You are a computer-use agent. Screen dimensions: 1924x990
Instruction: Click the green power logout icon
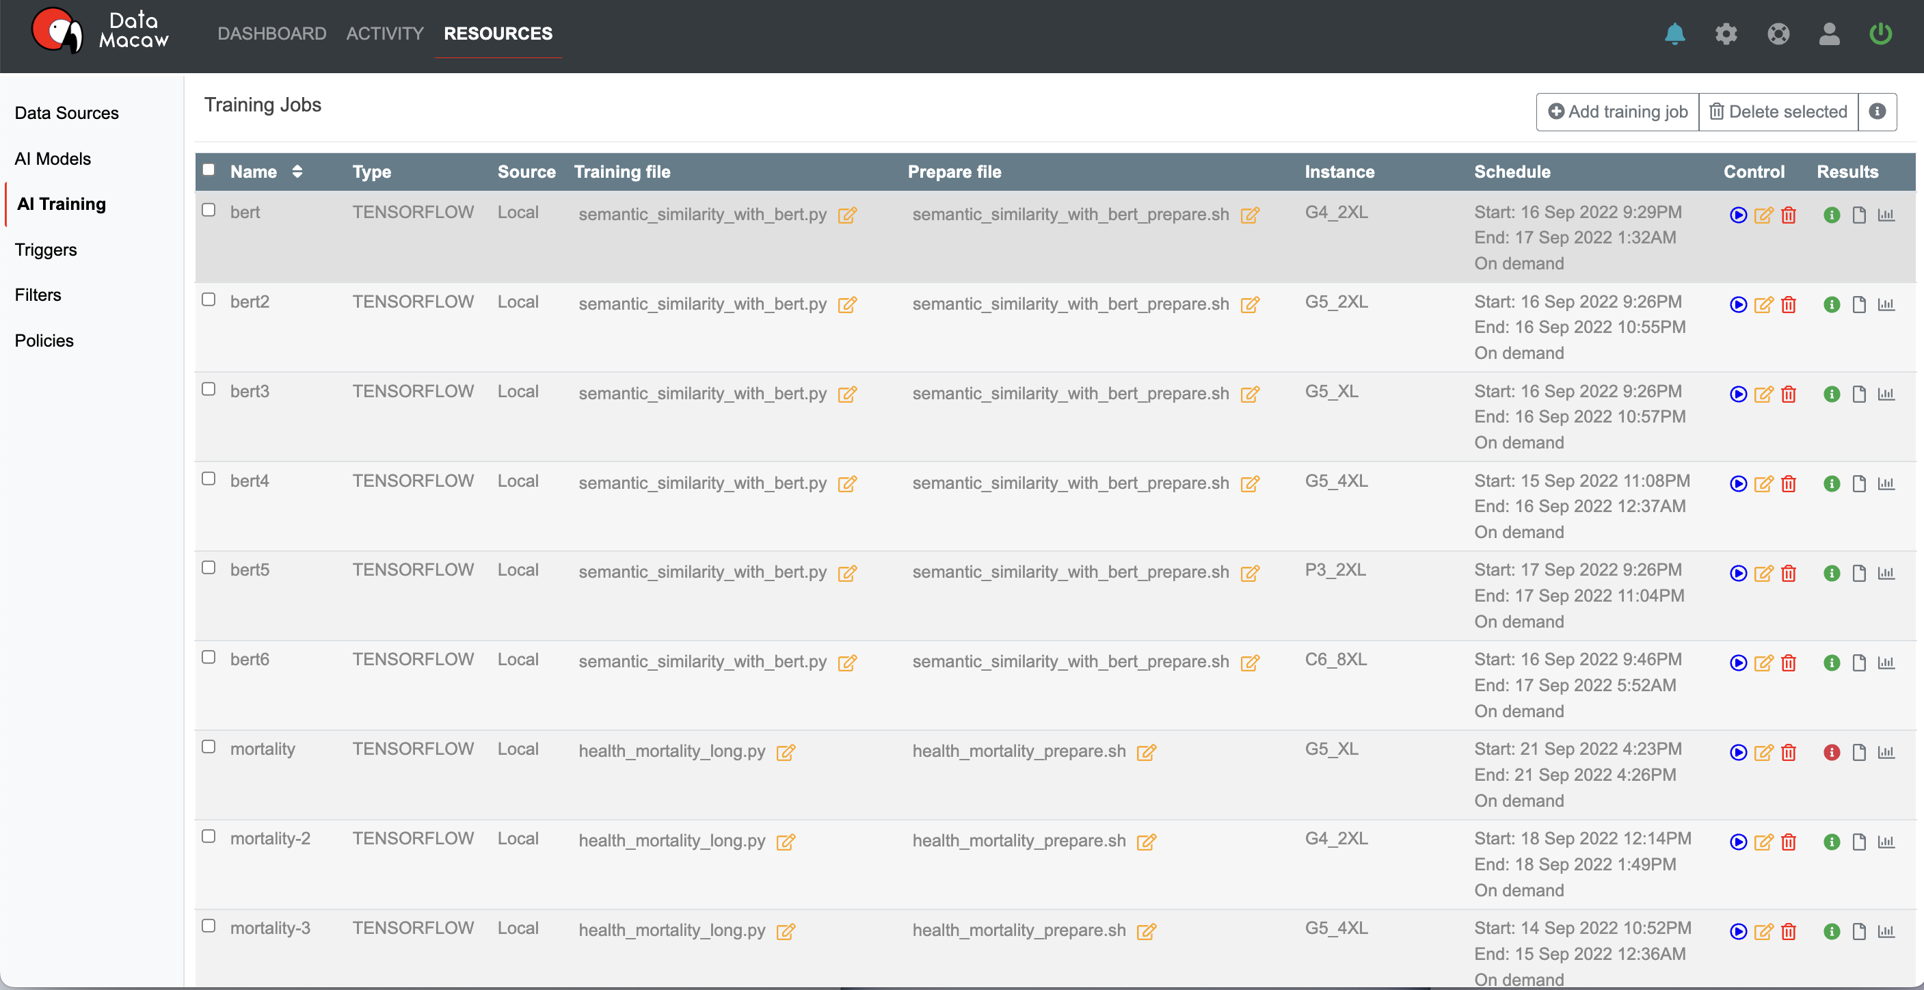click(x=1880, y=34)
